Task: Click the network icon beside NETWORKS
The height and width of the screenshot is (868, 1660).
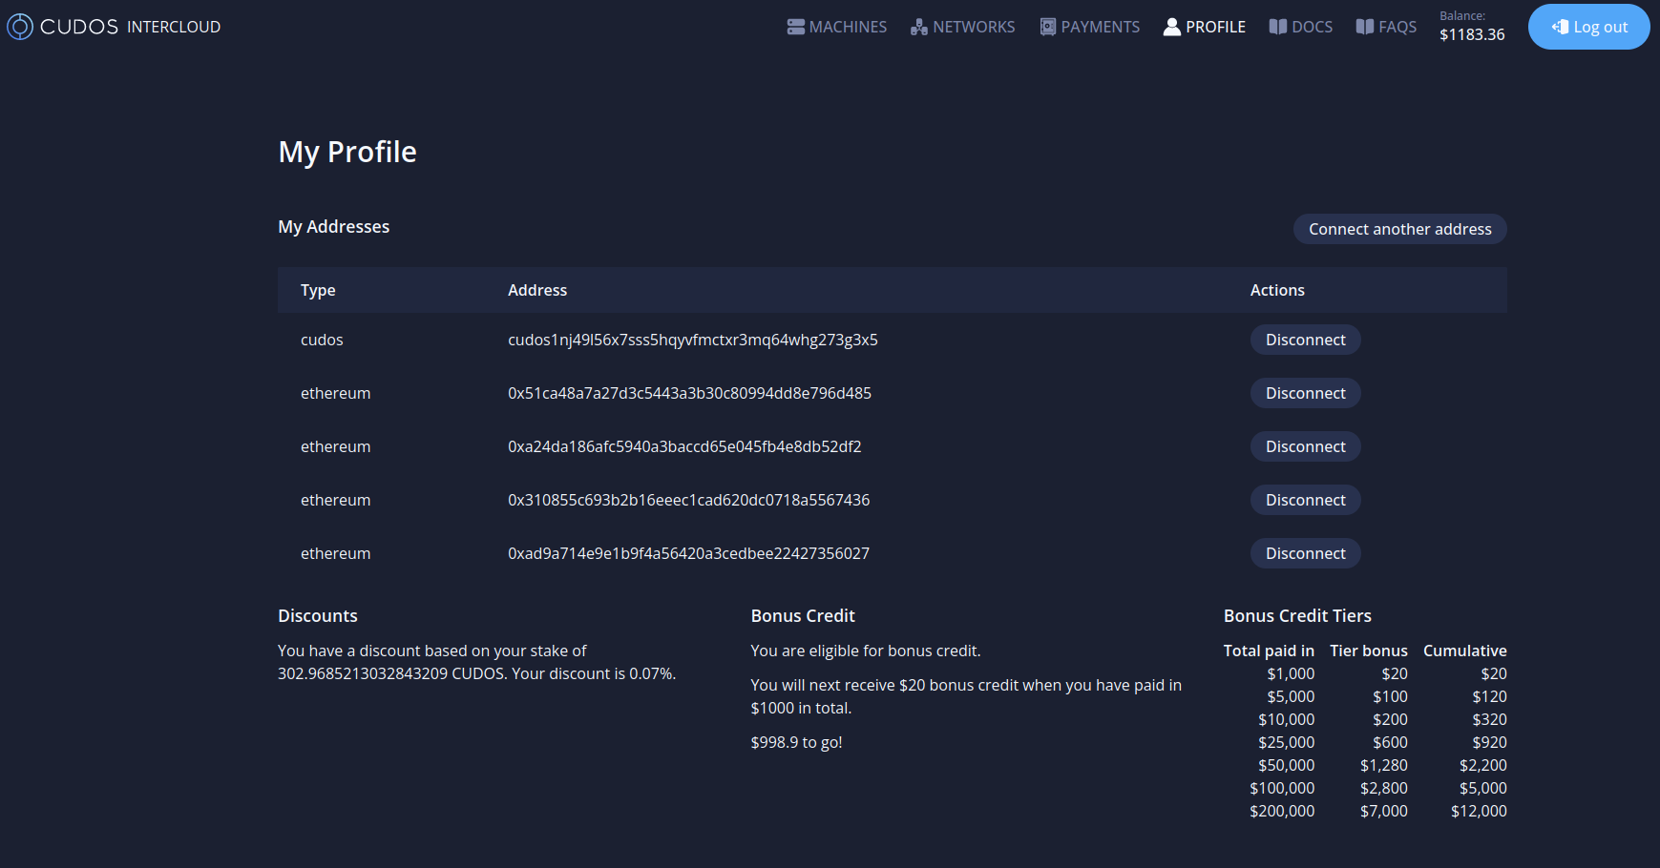Action: coord(919,27)
